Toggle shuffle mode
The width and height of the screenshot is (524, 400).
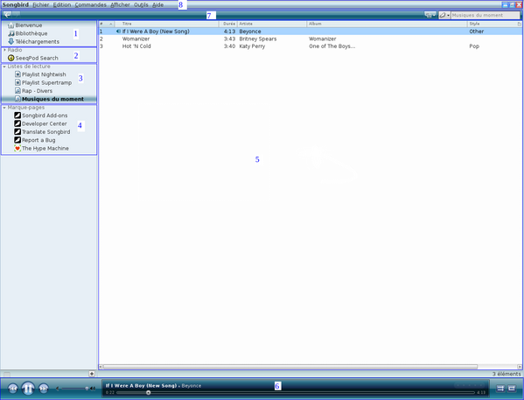click(500, 389)
